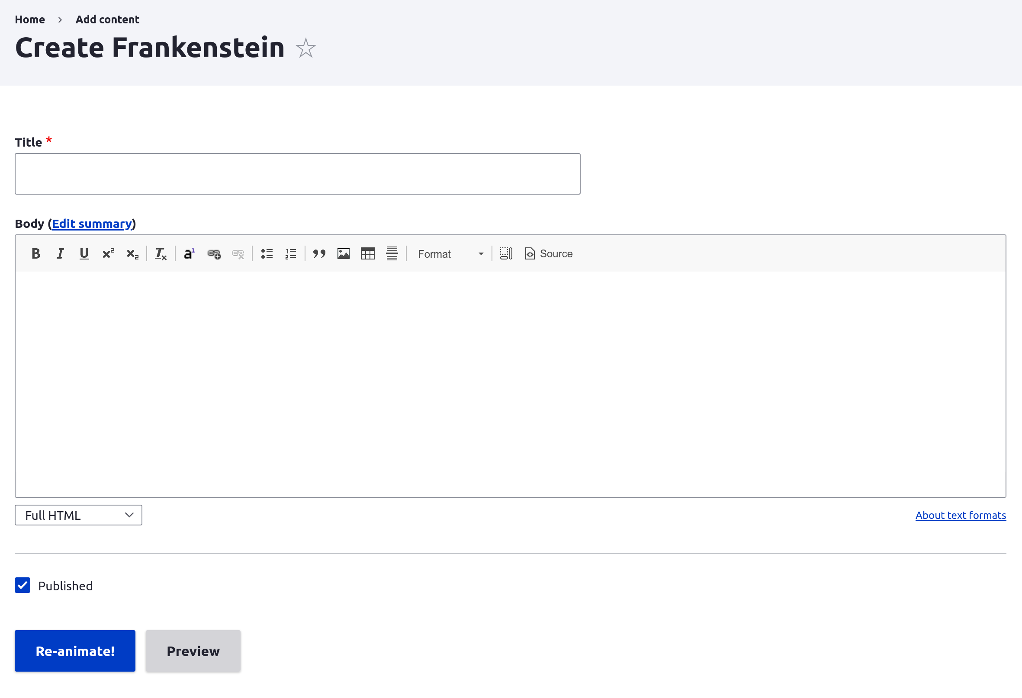Image resolution: width=1022 pixels, height=698 pixels.
Task: Insert a link with link icon
Action: [x=214, y=253]
